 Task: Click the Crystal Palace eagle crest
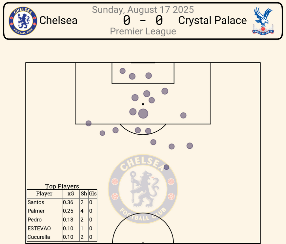(263, 21)
